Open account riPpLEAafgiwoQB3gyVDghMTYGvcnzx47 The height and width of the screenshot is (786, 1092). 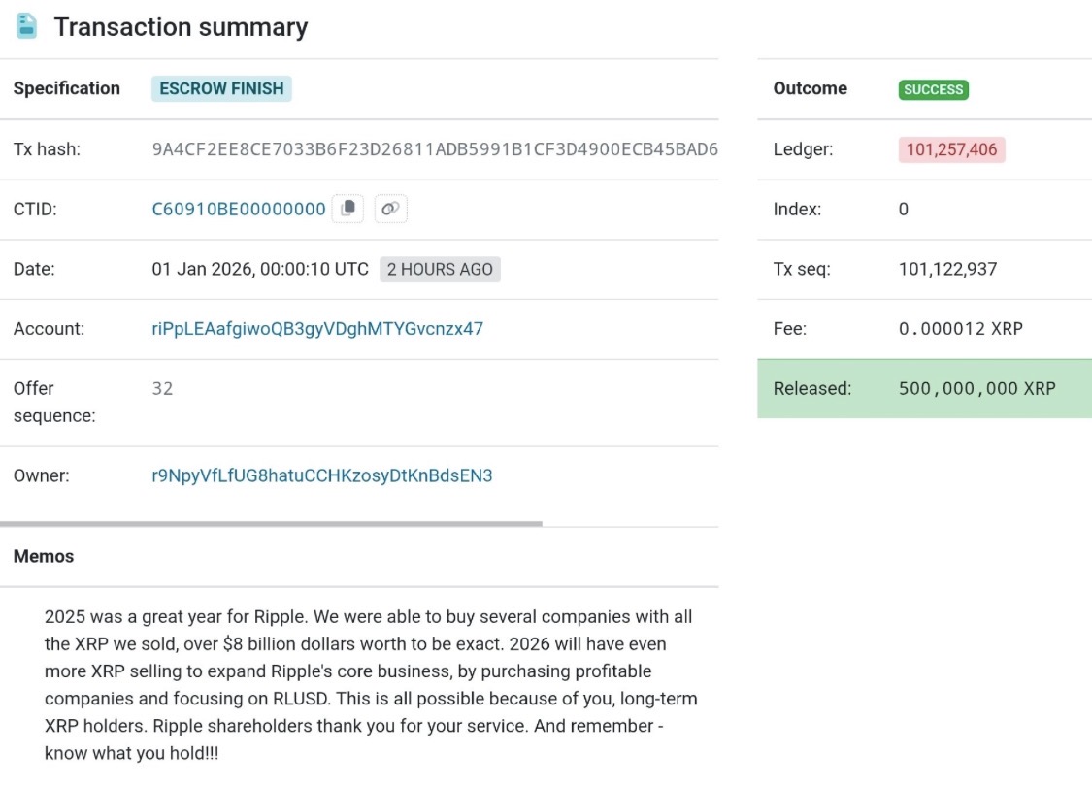[x=317, y=329]
